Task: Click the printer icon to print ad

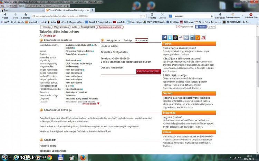Action: 192,37
